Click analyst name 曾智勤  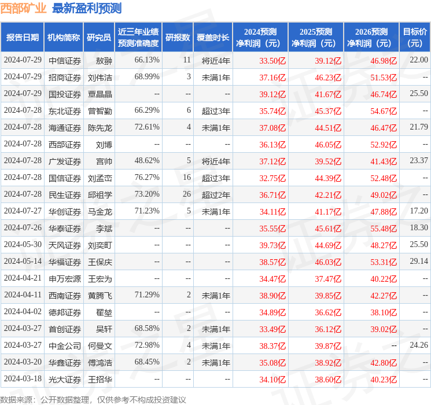click(100, 111)
